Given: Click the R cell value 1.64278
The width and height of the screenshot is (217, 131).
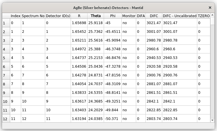Looking at the screenshot, I should click(79, 75).
